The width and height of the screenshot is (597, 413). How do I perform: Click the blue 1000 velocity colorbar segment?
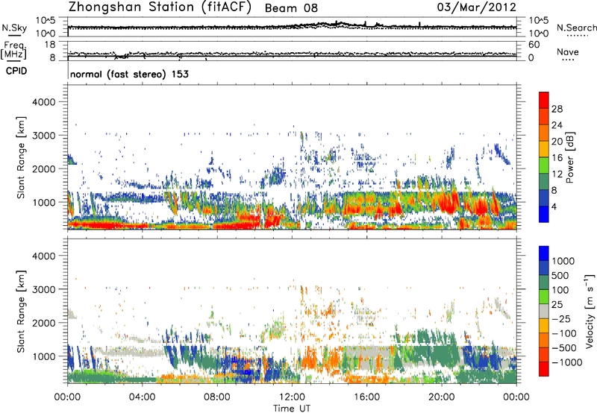[x=544, y=253]
